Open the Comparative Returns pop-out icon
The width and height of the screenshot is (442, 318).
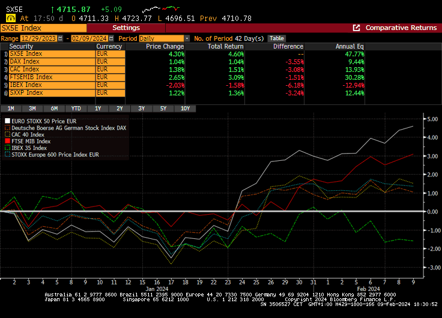pos(356,28)
